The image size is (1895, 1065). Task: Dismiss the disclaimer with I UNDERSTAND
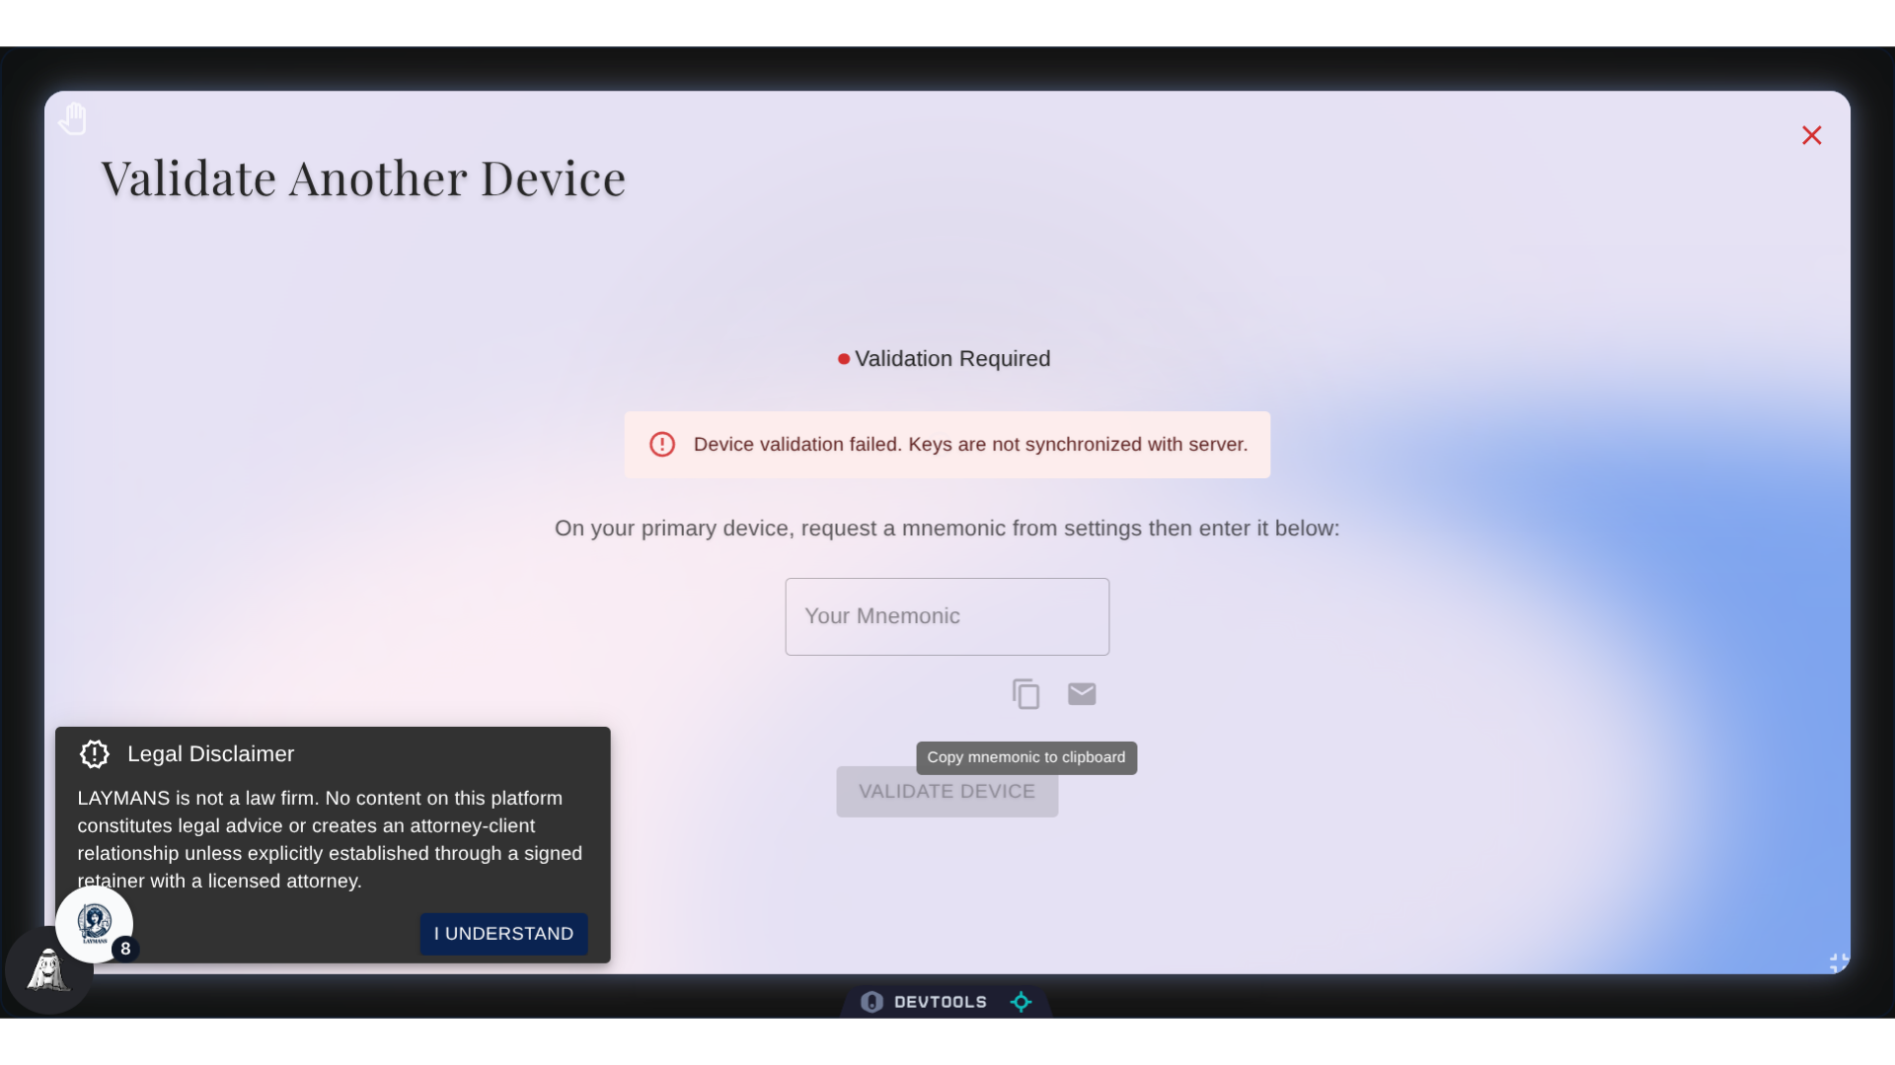pyautogui.click(x=502, y=934)
